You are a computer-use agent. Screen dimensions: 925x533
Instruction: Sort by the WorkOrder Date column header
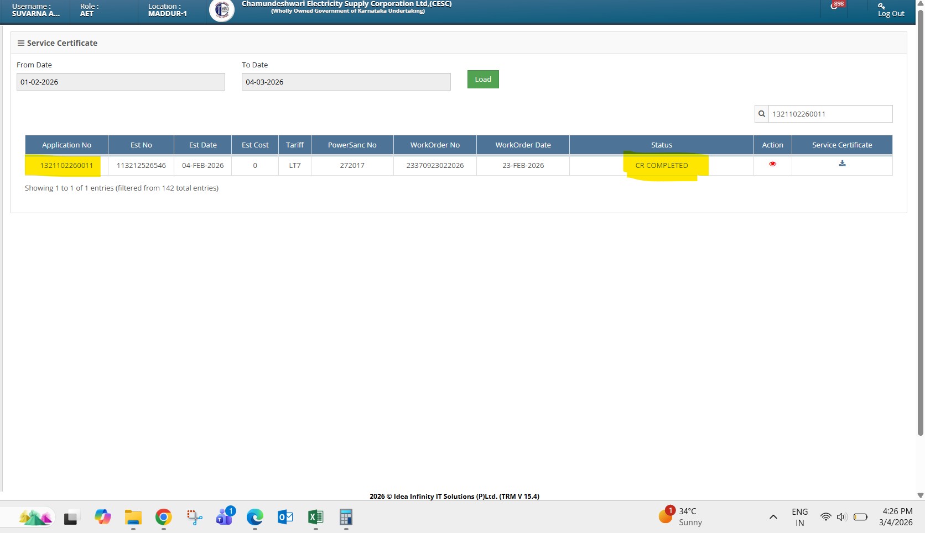click(523, 145)
